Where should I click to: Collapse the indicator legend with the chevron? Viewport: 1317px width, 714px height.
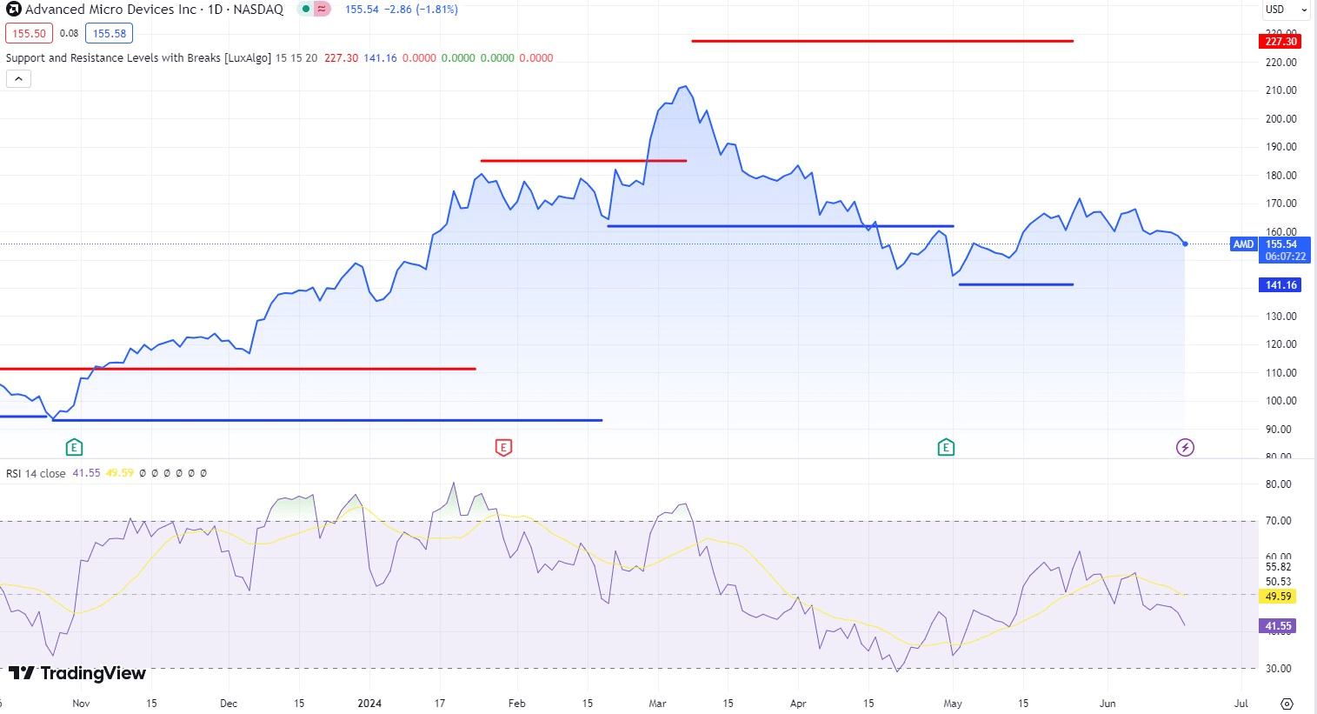pyautogui.click(x=17, y=78)
